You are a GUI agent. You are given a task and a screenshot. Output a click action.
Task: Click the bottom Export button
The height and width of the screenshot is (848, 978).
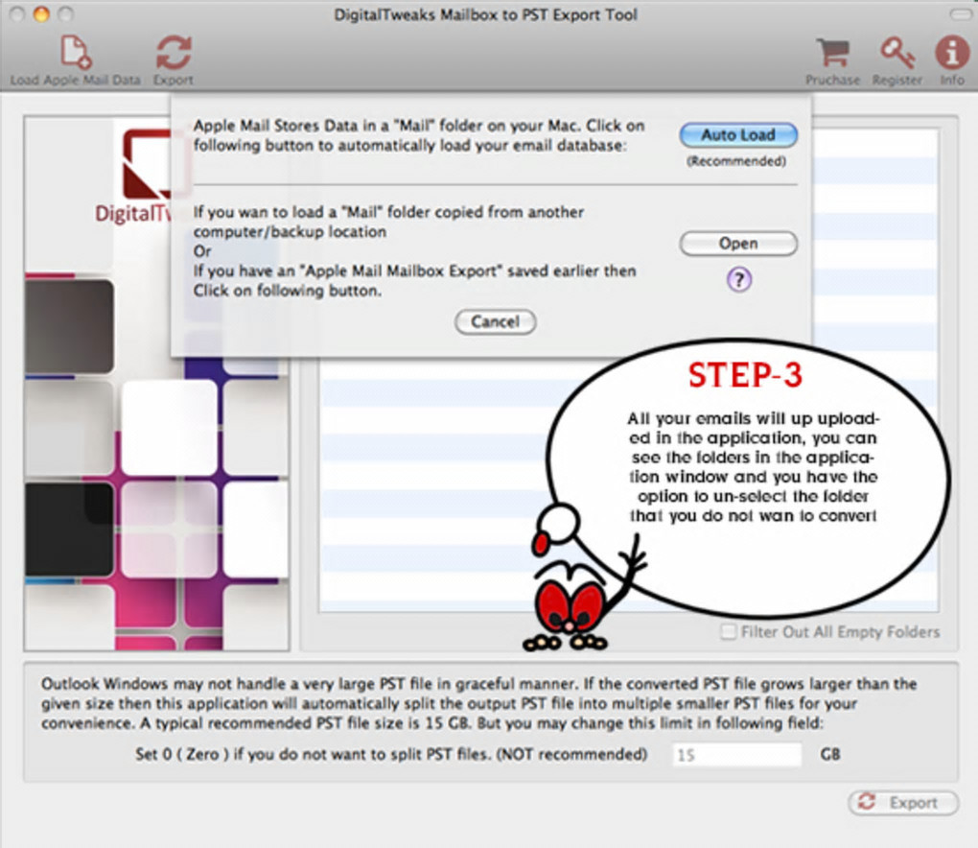click(x=904, y=803)
